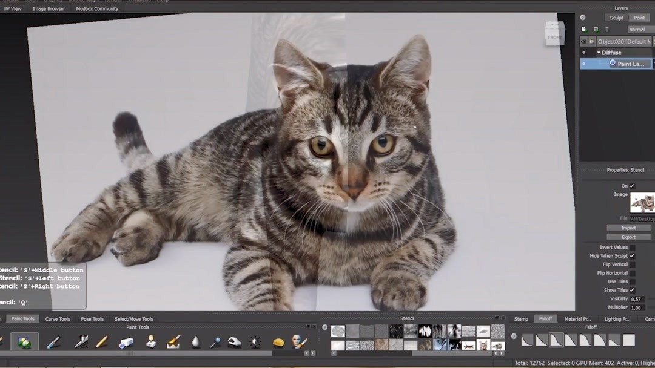Uncheck Hide When Sculpt in Stencil properties
Image resolution: width=655 pixels, height=368 pixels.
(x=633, y=255)
